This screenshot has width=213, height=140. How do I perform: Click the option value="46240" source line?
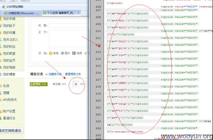point(179,87)
